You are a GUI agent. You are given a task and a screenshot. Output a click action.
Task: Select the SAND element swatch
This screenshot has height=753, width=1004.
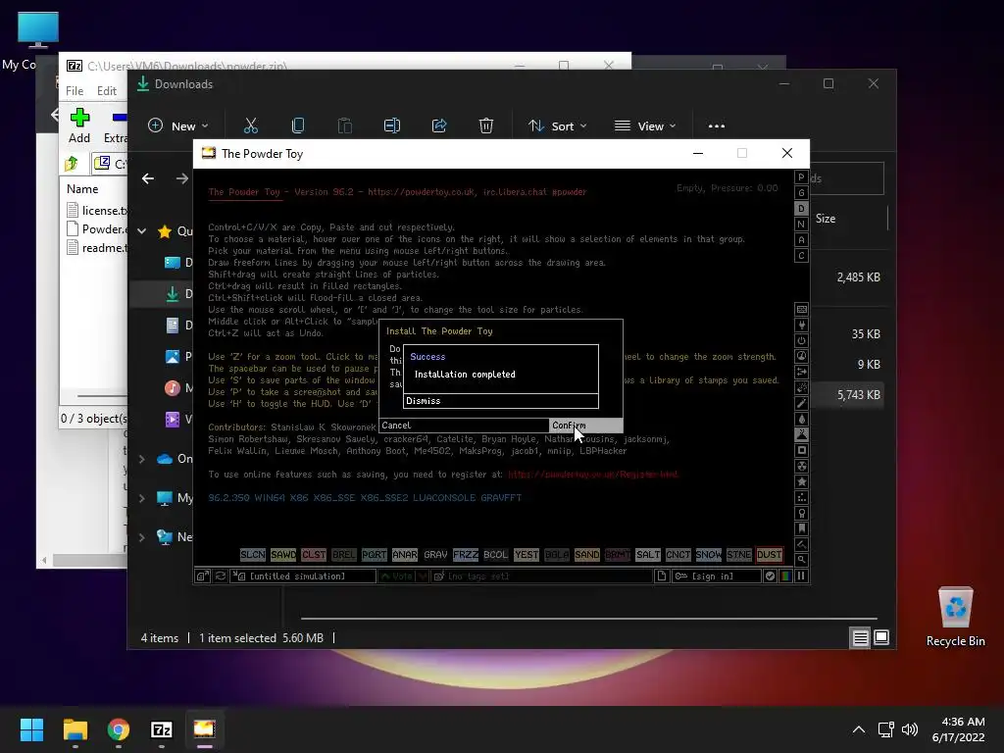(587, 555)
